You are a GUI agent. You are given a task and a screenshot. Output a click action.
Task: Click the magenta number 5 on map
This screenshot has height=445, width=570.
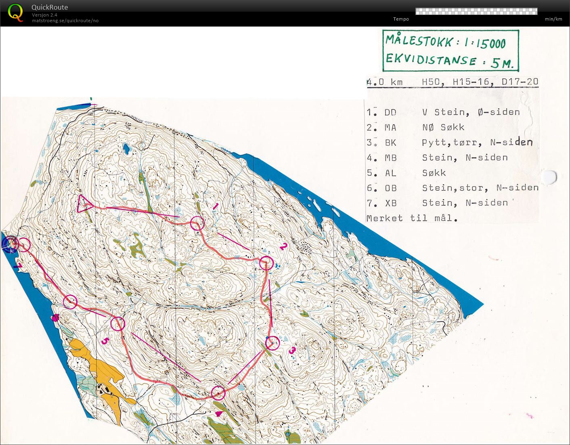click(105, 341)
